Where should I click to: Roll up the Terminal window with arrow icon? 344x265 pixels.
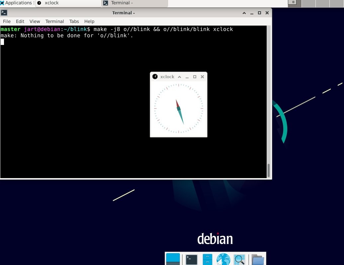244,13
